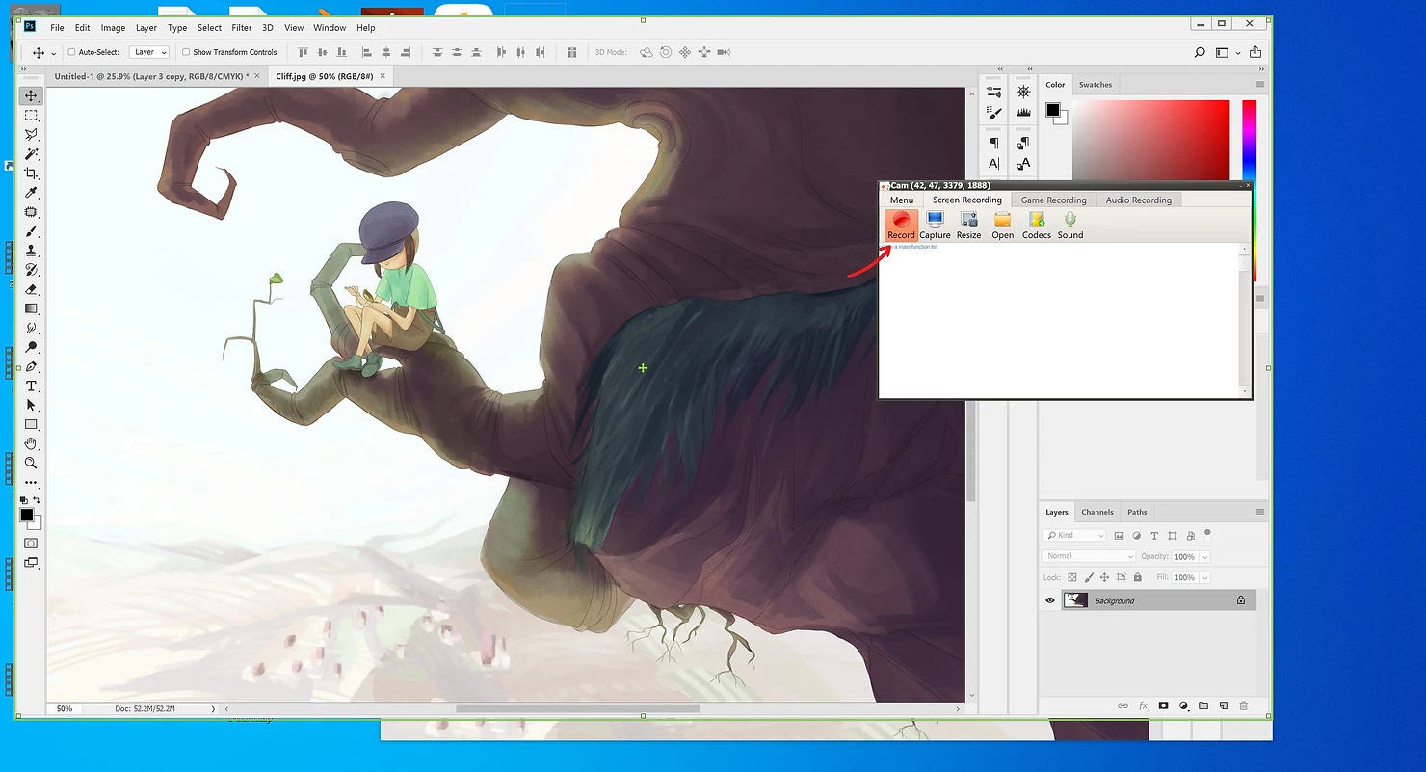
Task: Click the create new layer icon
Action: click(x=1223, y=705)
